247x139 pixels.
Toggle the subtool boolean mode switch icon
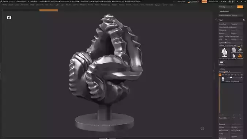pyautogui.click(x=231, y=77)
